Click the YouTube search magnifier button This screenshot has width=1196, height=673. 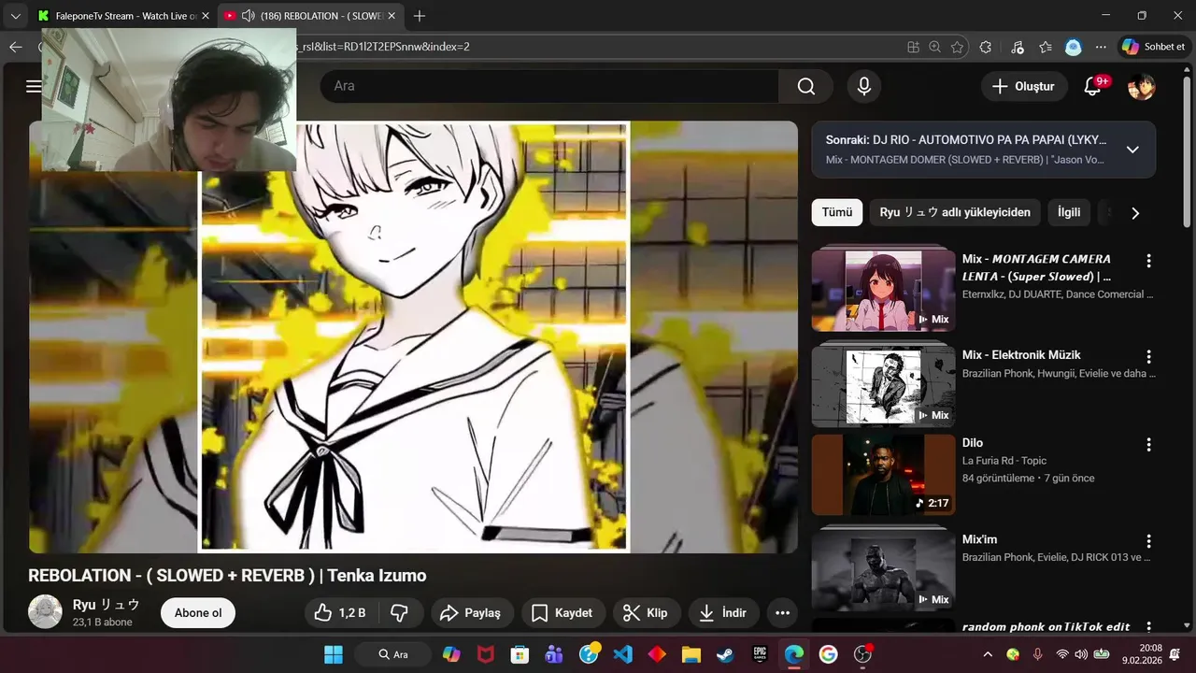805,86
